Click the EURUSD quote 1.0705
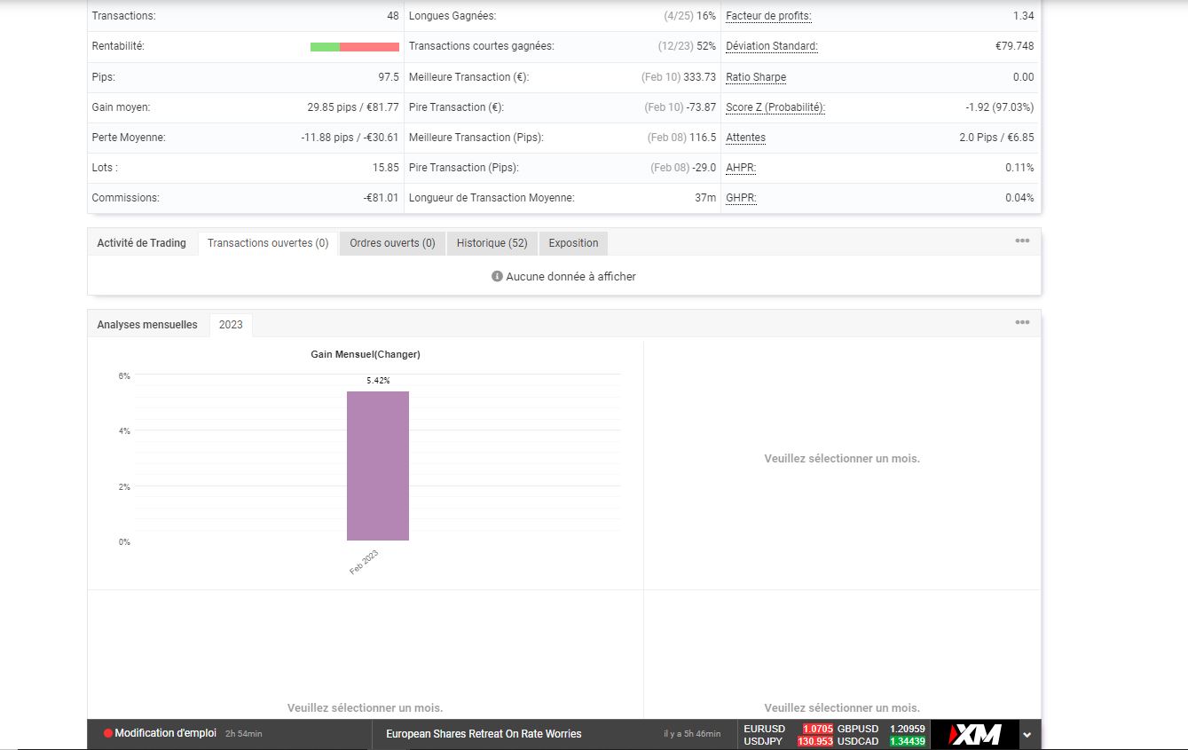The width and height of the screenshot is (1188, 750). [817, 729]
